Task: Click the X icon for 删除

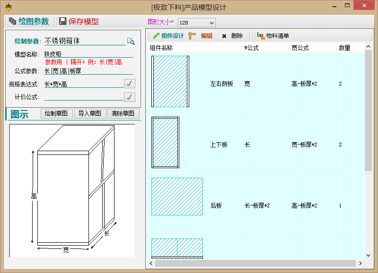Action: (x=224, y=36)
